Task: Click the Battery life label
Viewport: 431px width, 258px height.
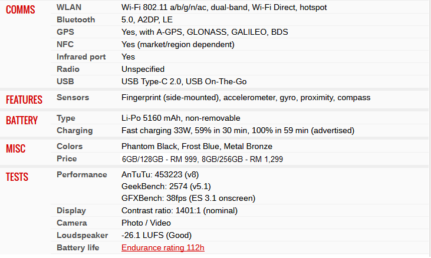Action: pos(78,247)
